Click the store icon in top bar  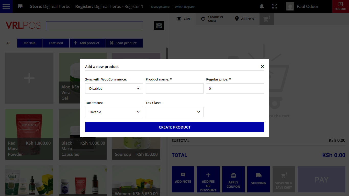click(x=20, y=6)
